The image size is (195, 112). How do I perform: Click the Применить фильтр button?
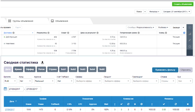click(165, 70)
